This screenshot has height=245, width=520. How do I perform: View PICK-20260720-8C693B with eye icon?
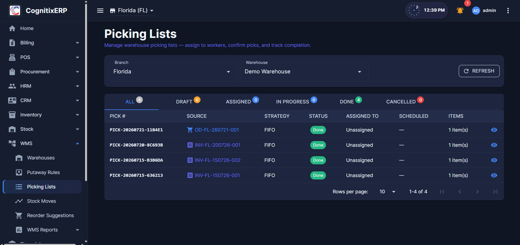click(x=494, y=145)
